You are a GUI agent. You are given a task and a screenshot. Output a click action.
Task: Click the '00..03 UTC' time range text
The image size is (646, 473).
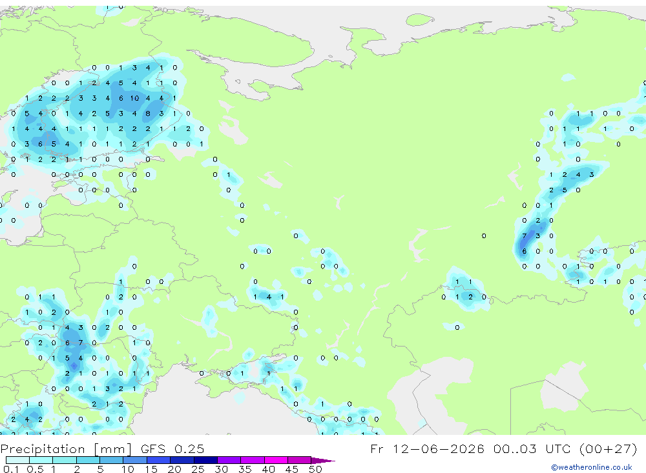point(532,448)
